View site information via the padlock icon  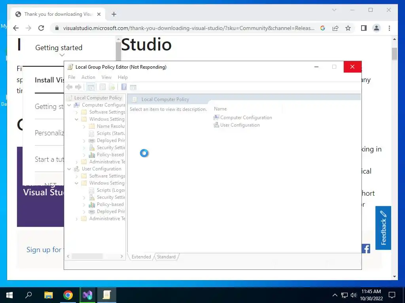point(57,28)
